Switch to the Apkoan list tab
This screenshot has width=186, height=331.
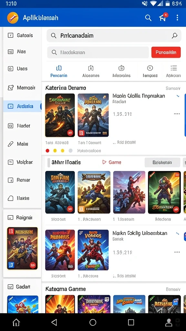pos(173,71)
